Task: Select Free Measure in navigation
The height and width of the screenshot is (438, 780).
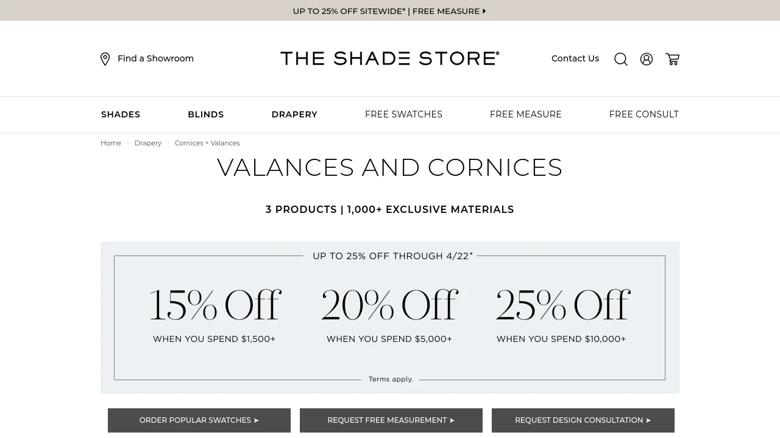Action: pyautogui.click(x=526, y=114)
